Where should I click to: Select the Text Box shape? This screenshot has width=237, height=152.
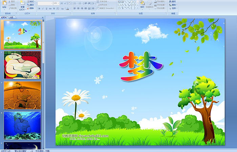(119, 2)
